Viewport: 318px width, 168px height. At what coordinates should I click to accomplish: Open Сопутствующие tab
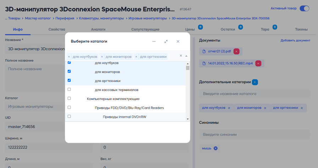[145, 29]
